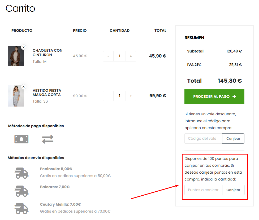Open the Chaqueta con Cinturon thumbnail
The image size is (259, 220).
click(x=16, y=56)
